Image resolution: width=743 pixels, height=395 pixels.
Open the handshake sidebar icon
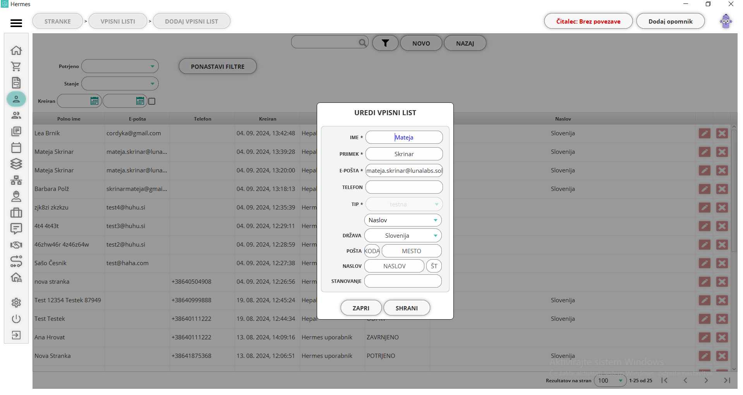(x=16, y=245)
